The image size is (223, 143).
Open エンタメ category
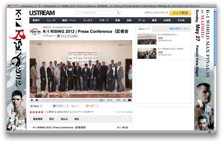click(87, 20)
